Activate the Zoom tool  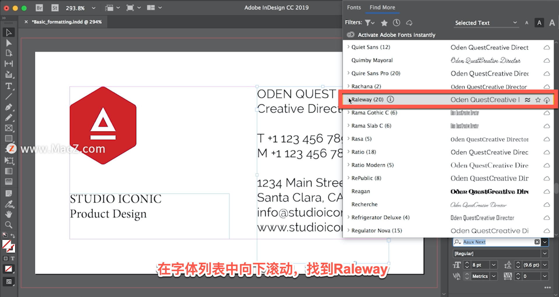tap(9, 224)
